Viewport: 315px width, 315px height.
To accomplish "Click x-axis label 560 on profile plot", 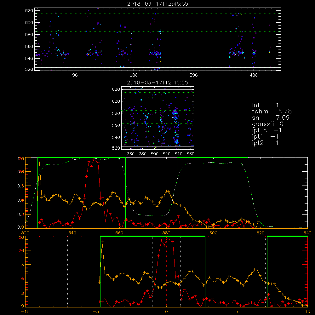I will coord(119,233).
